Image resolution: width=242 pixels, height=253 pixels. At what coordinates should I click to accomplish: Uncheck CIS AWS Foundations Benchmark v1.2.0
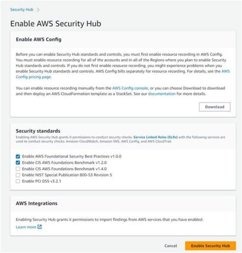point(18,163)
